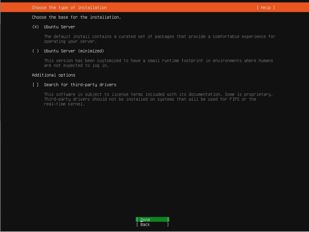Go back with the Back button
This screenshot has height=232, width=309.
(x=152, y=224)
